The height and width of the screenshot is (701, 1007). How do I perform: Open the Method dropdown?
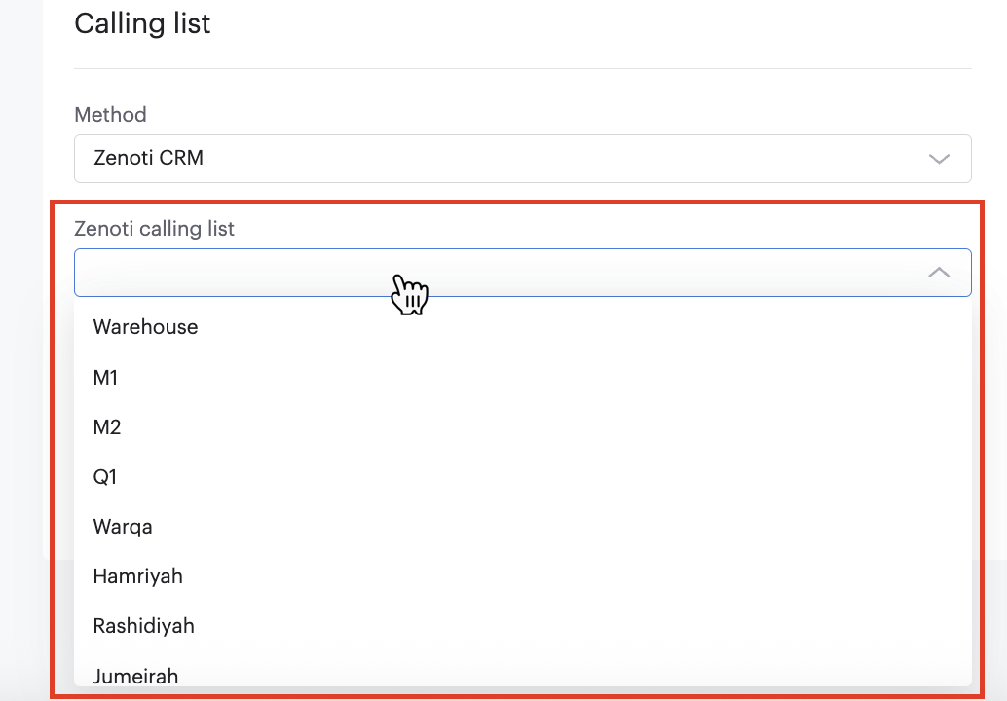coord(523,158)
